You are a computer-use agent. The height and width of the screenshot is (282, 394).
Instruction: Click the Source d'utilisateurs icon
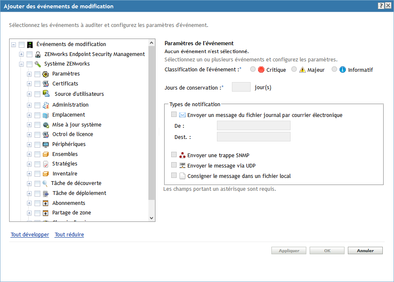pyautogui.click(x=46, y=93)
